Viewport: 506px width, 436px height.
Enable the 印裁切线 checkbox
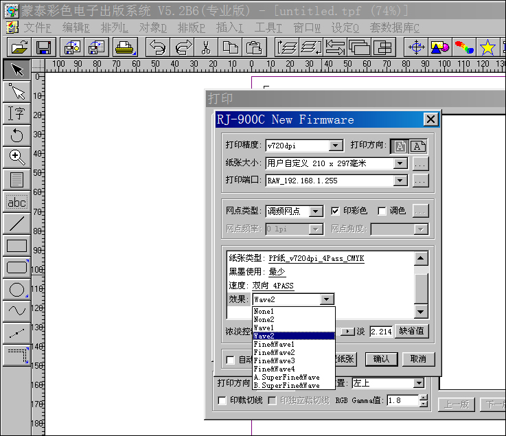coord(222,400)
